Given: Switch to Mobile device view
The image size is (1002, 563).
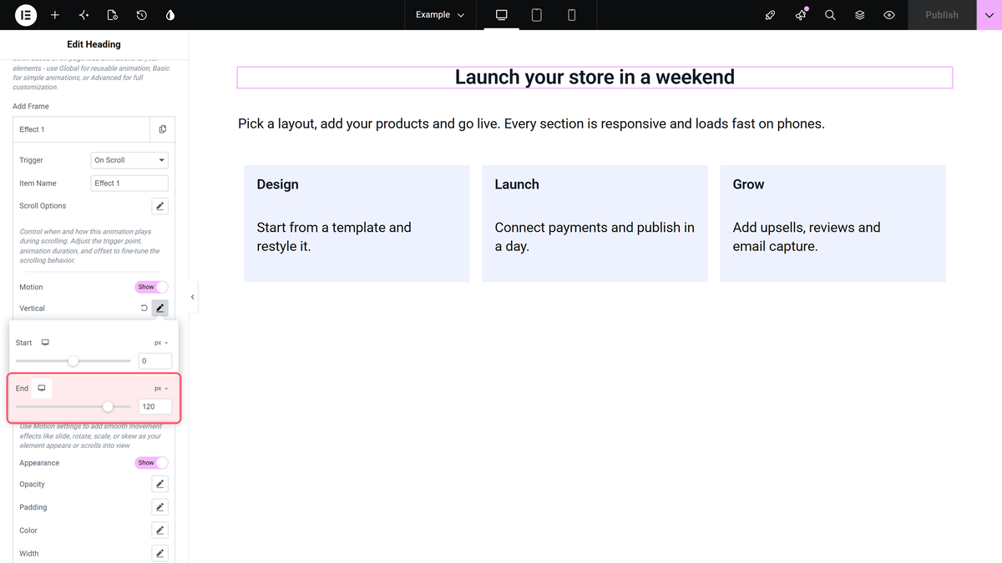Looking at the screenshot, I should 572,15.
